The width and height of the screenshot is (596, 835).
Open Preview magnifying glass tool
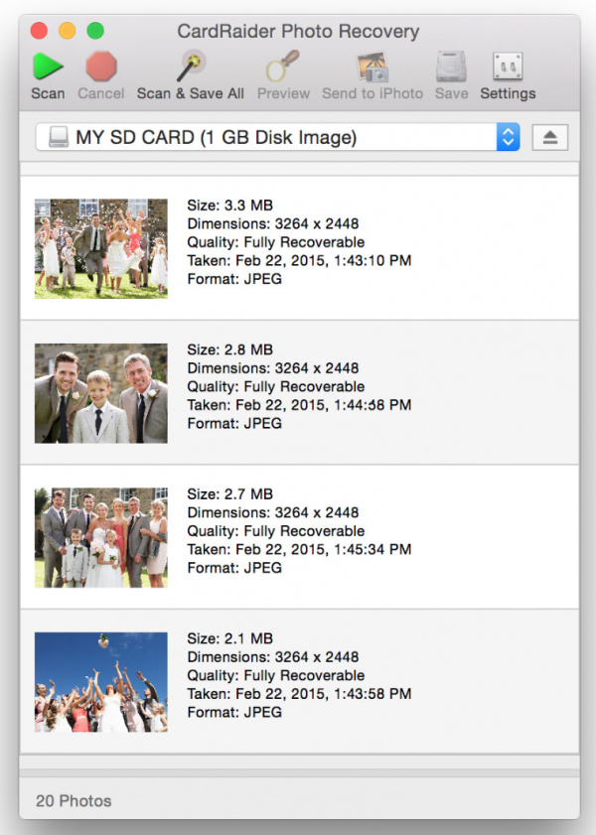(x=283, y=68)
